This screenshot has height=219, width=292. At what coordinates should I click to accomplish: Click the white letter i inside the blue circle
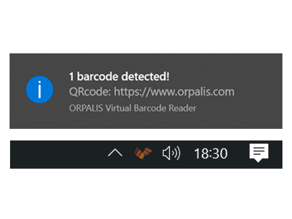pos(39,90)
